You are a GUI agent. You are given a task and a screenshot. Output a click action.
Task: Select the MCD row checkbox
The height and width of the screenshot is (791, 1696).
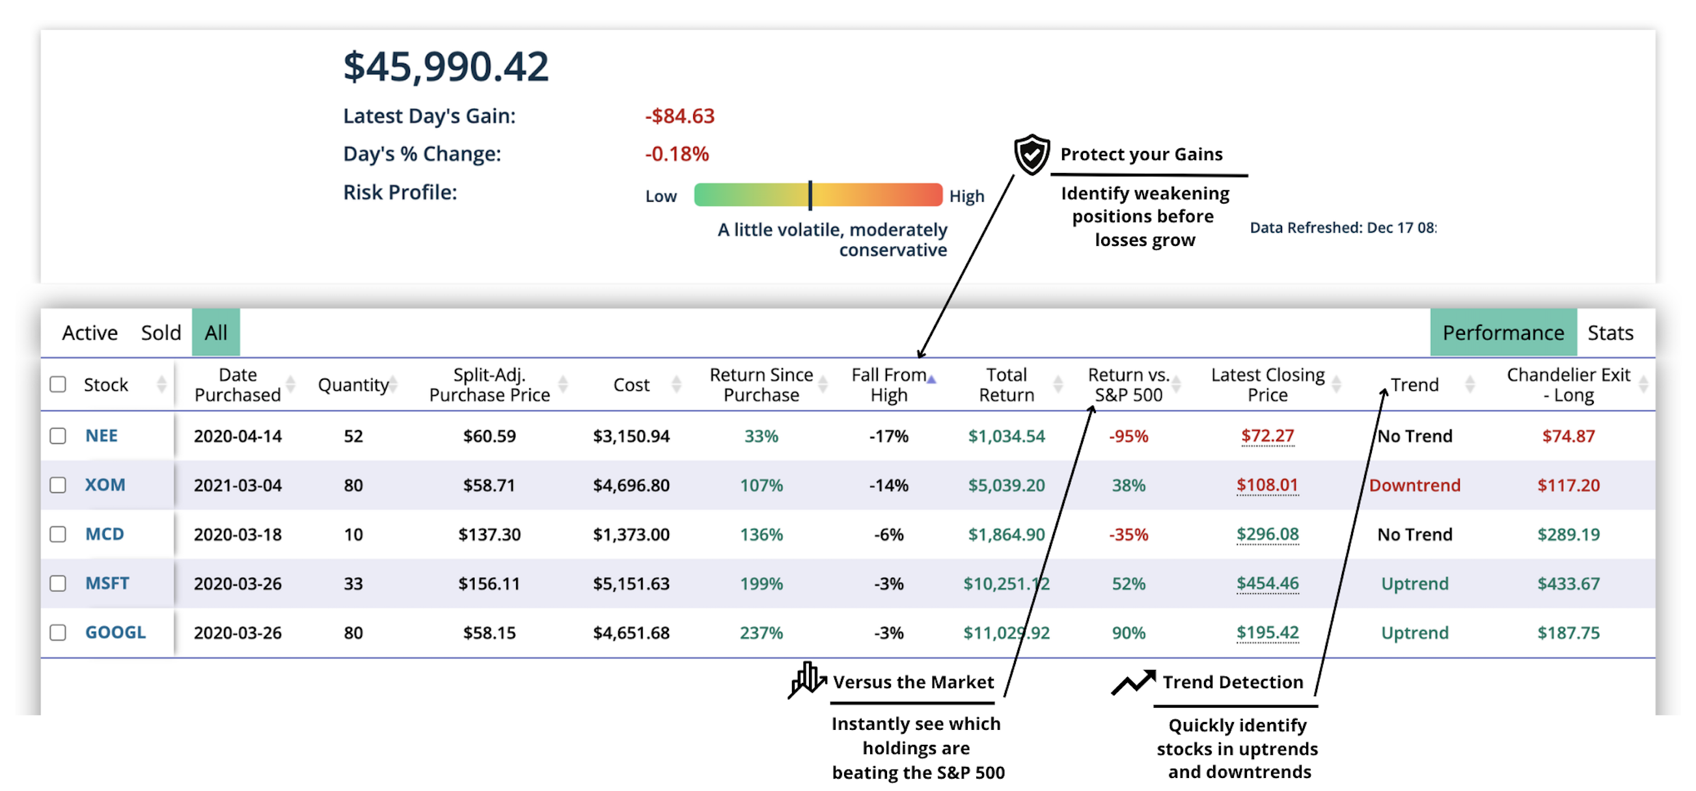point(58,534)
